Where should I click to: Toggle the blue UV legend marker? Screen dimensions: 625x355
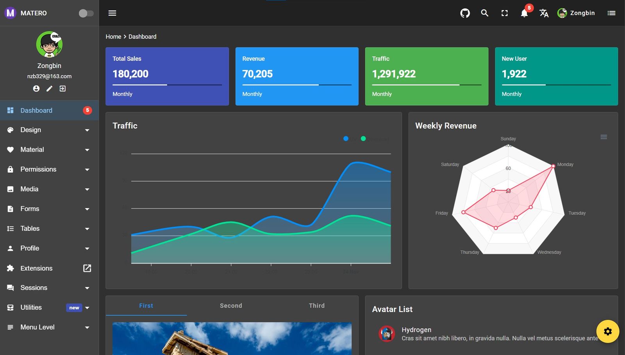346,139
